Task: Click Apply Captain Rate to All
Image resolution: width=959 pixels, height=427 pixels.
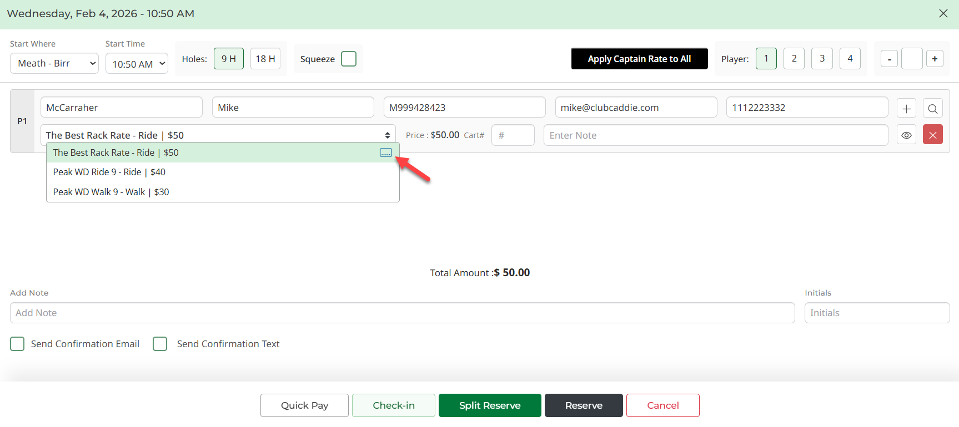Action: 639,59
